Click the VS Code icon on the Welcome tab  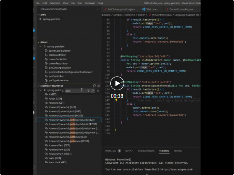point(144,9)
